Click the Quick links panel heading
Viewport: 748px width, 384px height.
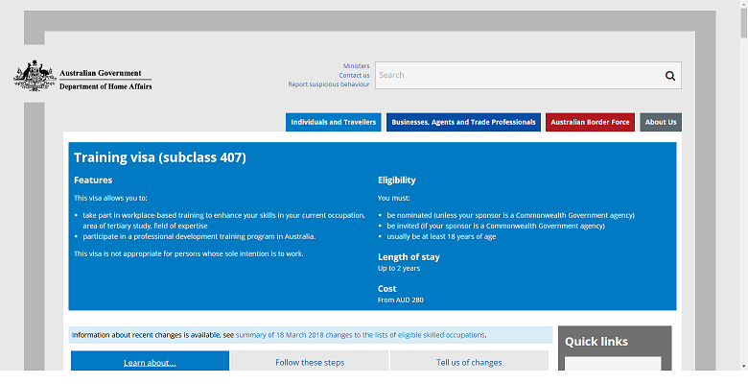pos(596,341)
